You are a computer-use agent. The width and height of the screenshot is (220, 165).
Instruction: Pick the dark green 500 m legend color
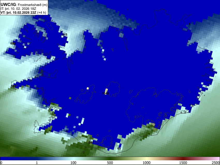pyautogui.click(x=110, y=159)
